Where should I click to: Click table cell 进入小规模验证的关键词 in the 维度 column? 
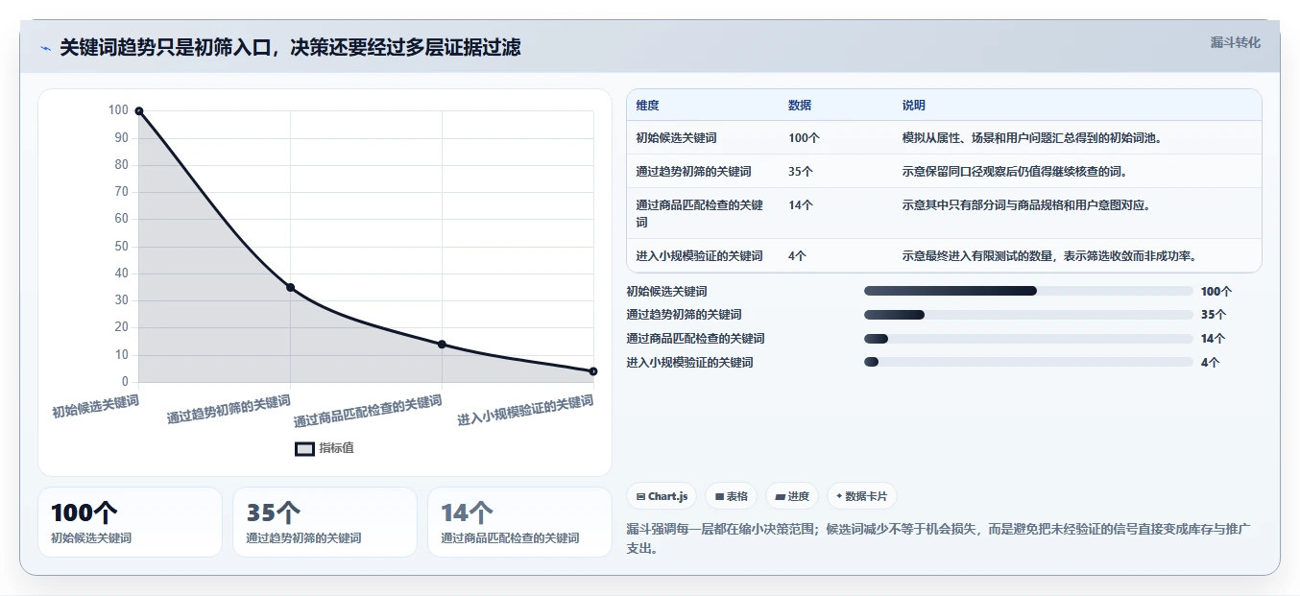coord(700,256)
